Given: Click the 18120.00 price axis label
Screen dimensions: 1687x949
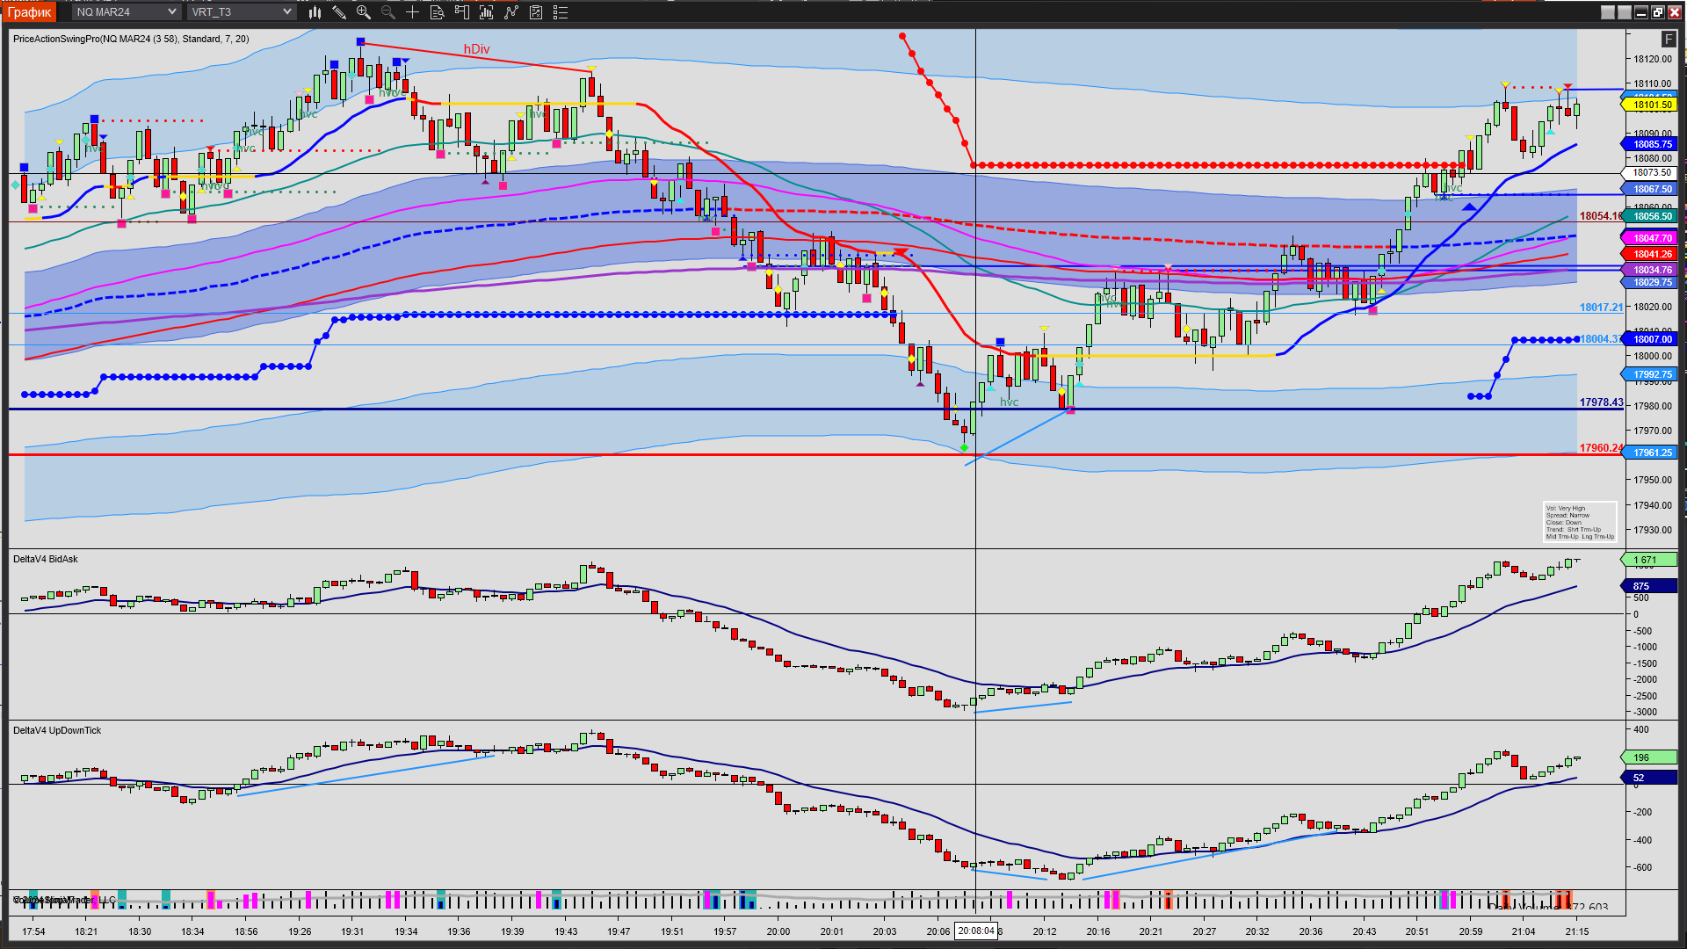Looking at the screenshot, I should tap(1653, 60).
